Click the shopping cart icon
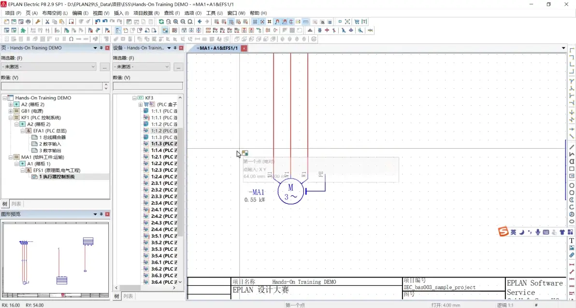This screenshot has height=308, width=576. pos(357,22)
